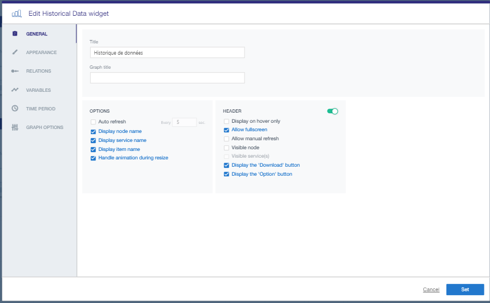Click the 'Title' field label
This screenshot has width=490, height=303.
click(x=94, y=42)
